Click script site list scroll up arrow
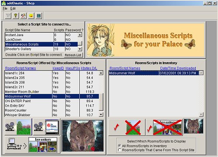Screen dimensions: 218x157 (x=80, y=35)
